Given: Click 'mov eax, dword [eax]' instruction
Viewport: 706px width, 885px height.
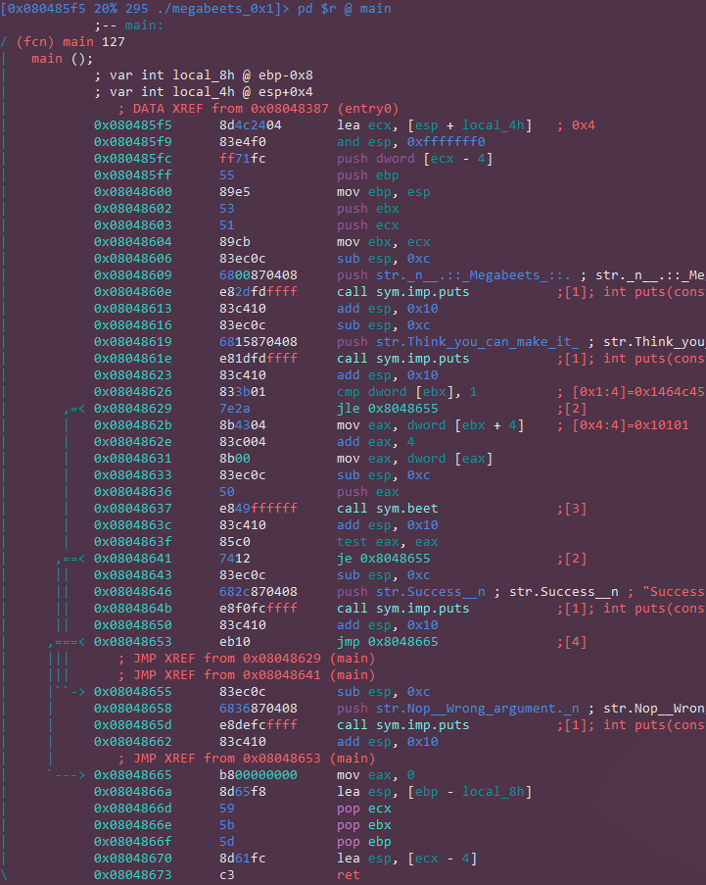Looking at the screenshot, I should [x=414, y=459].
